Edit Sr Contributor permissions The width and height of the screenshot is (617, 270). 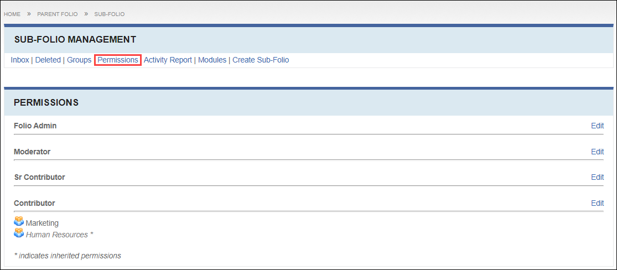[597, 178]
